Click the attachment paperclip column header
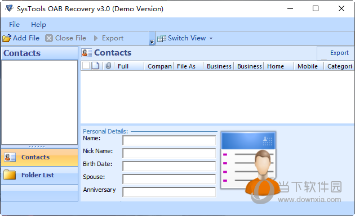Viewport: 355px width, 216px height. pos(108,66)
